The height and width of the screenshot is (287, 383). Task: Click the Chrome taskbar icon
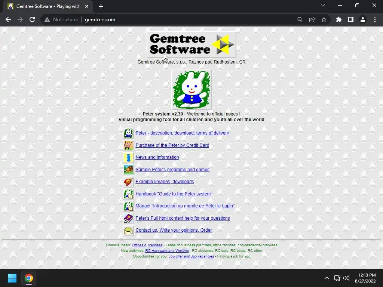point(29,278)
